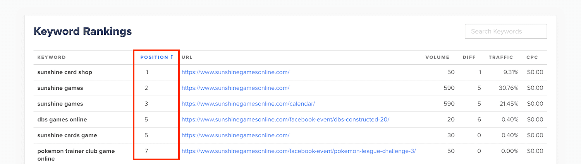
Task: Open homepage link for sunshine games position 2
Action: (x=235, y=88)
